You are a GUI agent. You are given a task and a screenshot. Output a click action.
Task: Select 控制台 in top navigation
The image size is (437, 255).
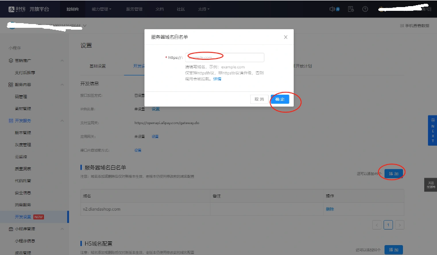72,9
